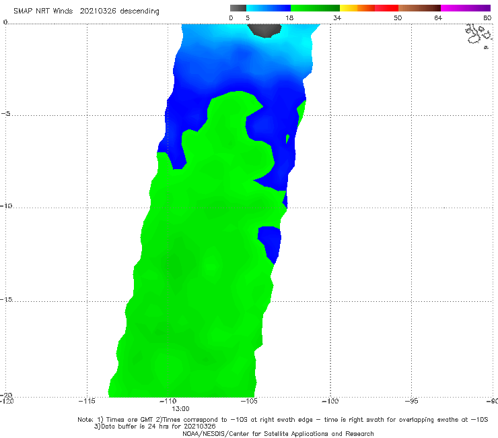Click the green segment of the color bar
The width and height of the screenshot is (498, 438).
tap(315, 8)
